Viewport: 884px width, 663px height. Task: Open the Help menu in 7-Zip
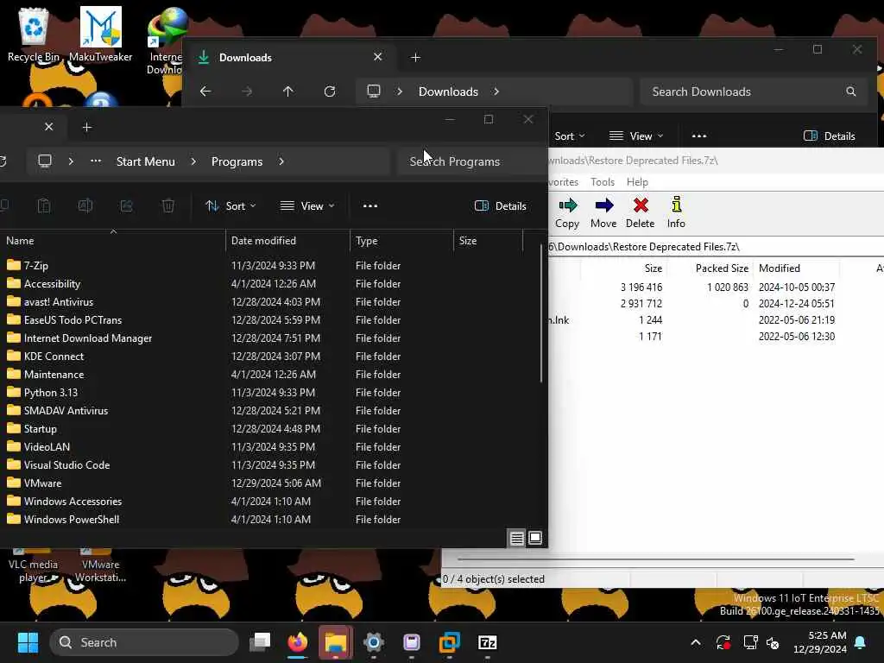pyautogui.click(x=637, y=181)
